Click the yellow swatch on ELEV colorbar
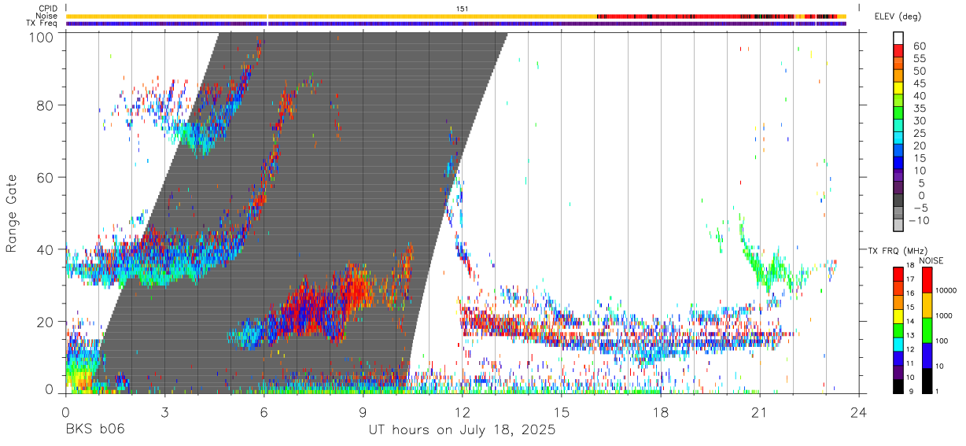This screenshot has width=966, height=446. [x=898, y=87]
